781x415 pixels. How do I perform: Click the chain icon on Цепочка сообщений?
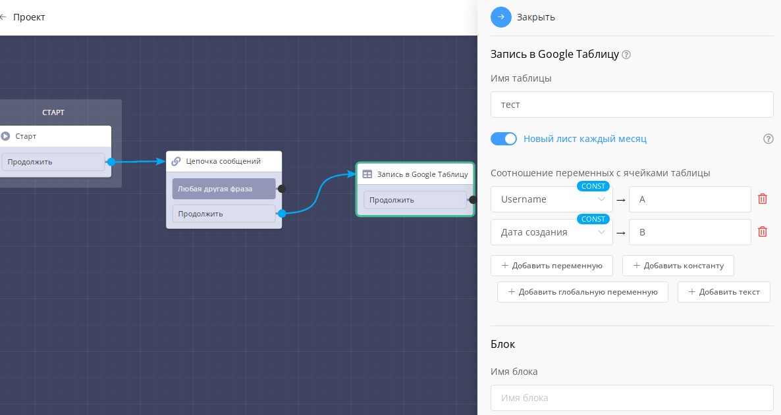[x=176, y=161]
